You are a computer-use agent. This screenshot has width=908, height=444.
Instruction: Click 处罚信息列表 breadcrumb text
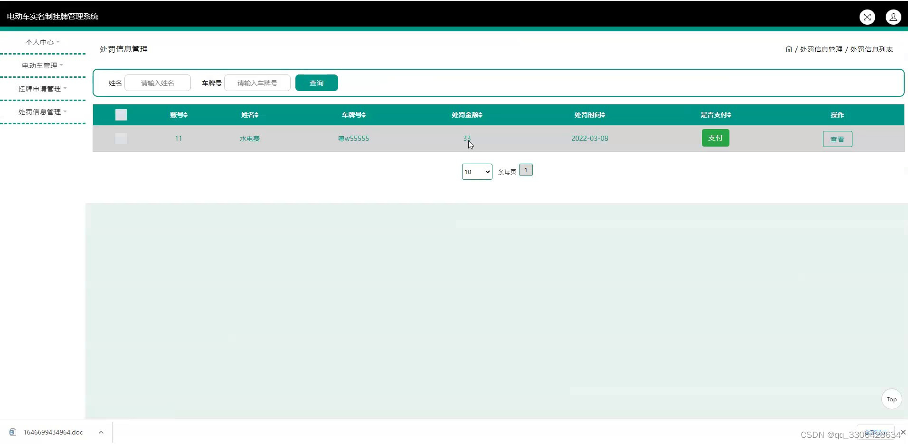[871, 49]
